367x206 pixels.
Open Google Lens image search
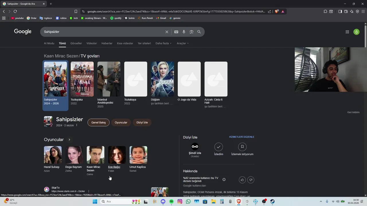click(x=192, y=32)
